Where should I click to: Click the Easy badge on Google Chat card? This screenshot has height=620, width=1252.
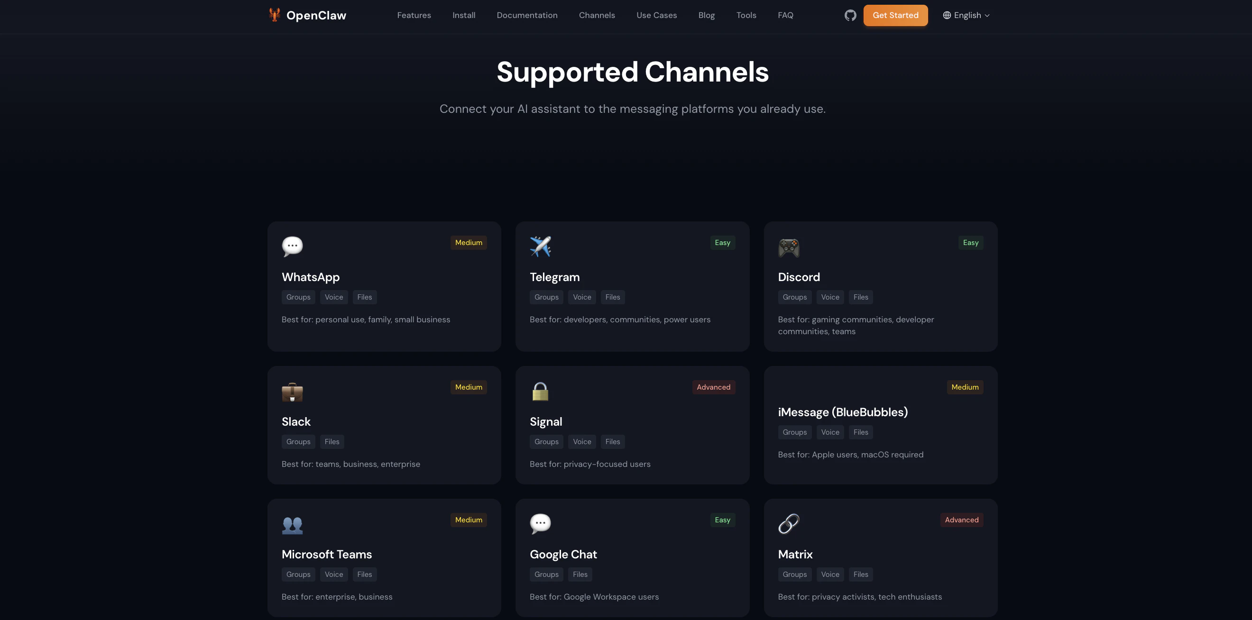point(722,520)
